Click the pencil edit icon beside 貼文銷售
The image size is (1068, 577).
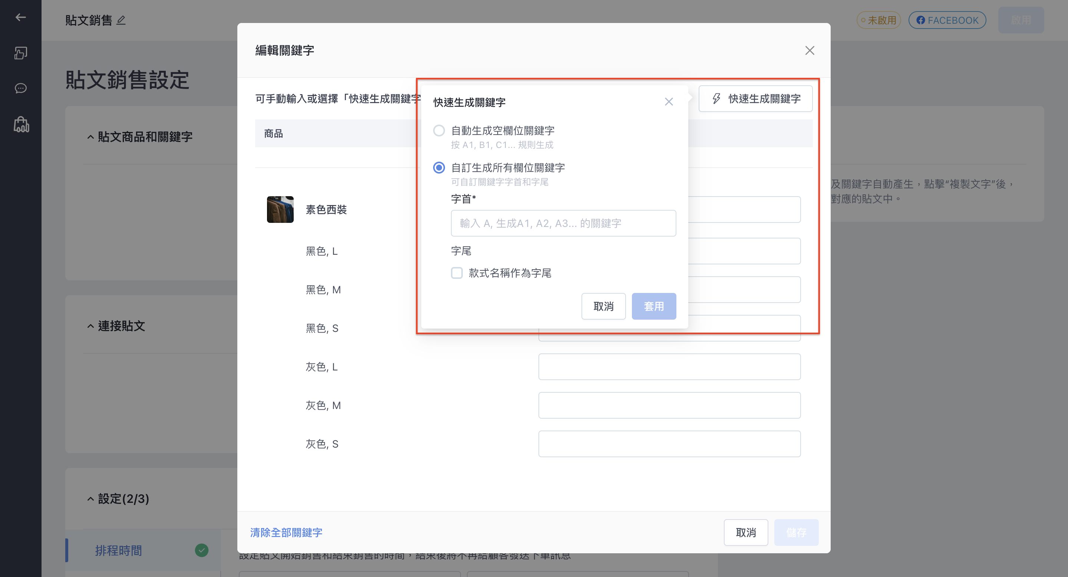pos(121,20)
